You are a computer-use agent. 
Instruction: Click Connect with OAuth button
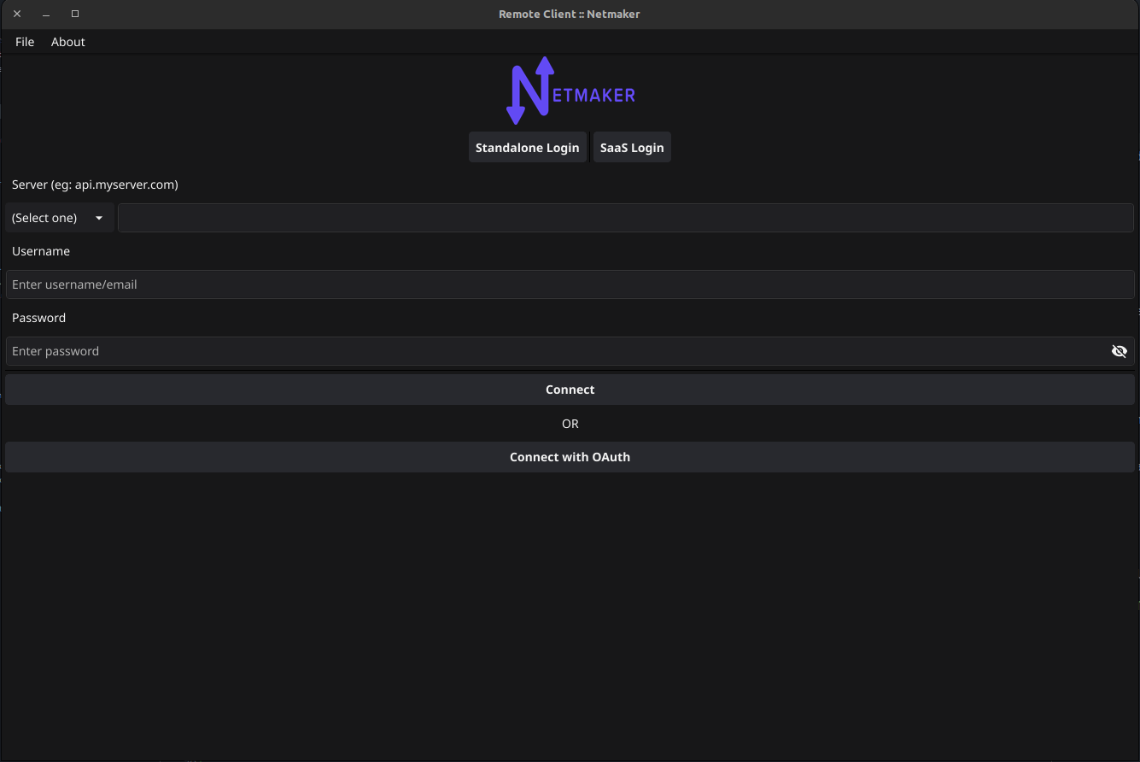pos(570,457)
